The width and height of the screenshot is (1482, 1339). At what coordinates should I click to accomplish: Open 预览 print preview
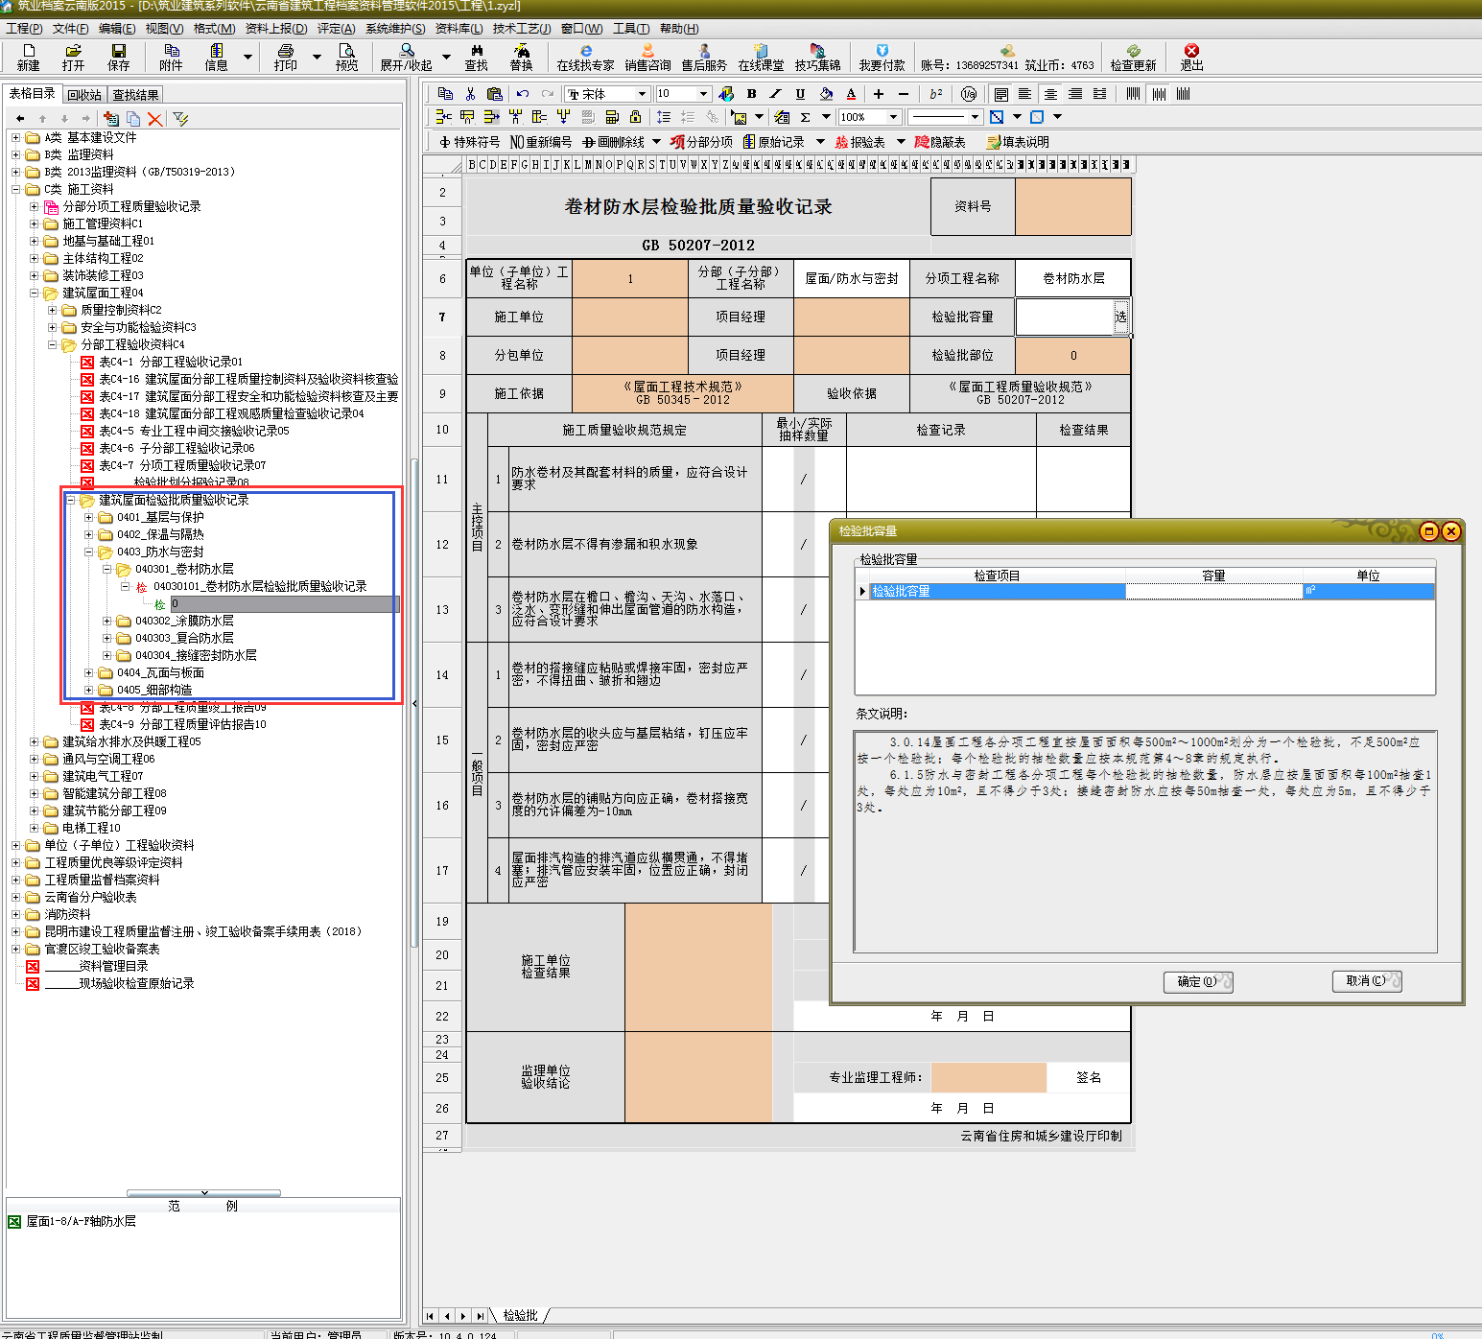[x=346, y=57]
